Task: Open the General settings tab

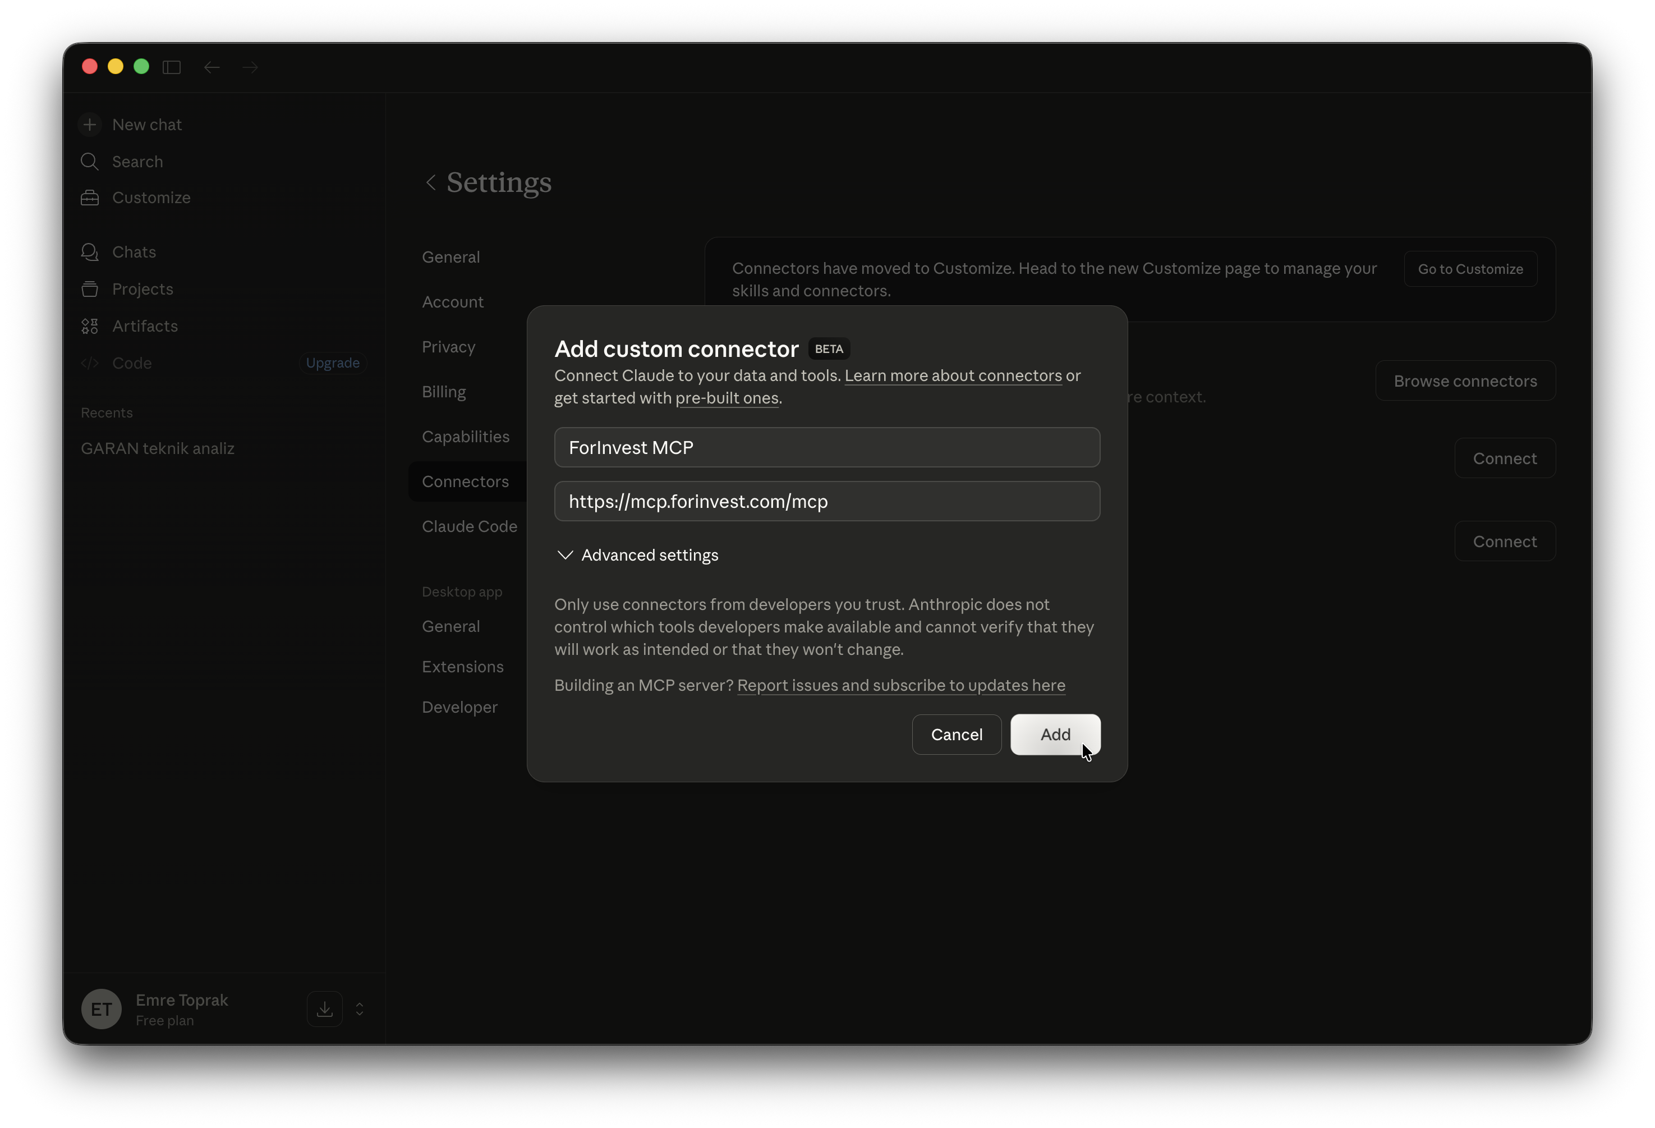Action: point(451,257)
